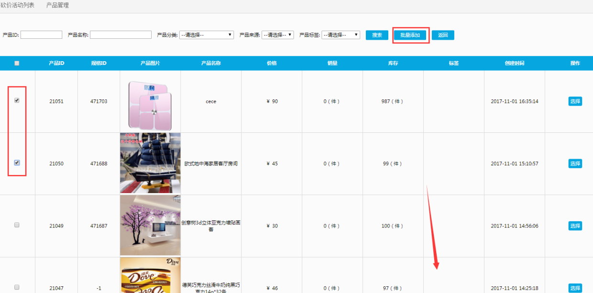This screenshot has height=293, width=593.
Task: Click 选择 for the cece product
Action: [x=575, y=101]
